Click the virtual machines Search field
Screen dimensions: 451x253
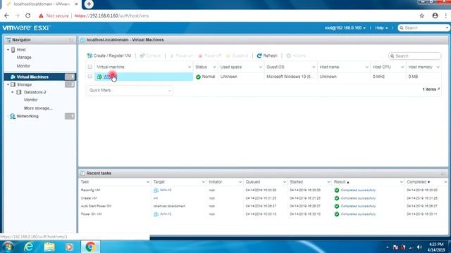(x=414, y=56)
